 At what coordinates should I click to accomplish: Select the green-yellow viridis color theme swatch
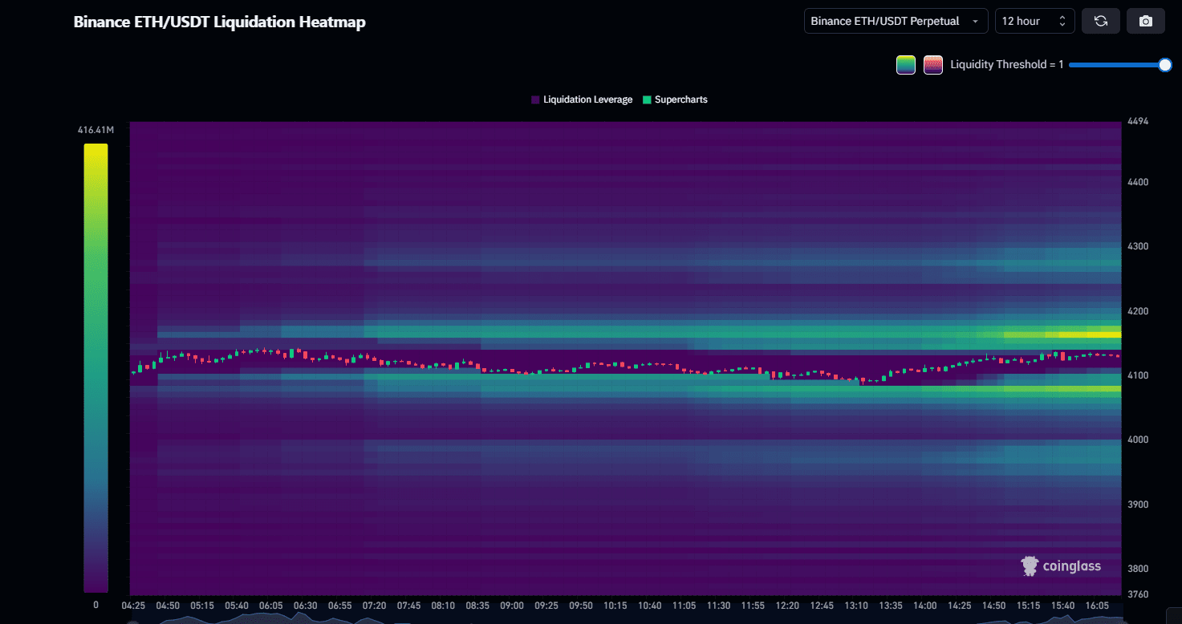[x=905, y=65]
